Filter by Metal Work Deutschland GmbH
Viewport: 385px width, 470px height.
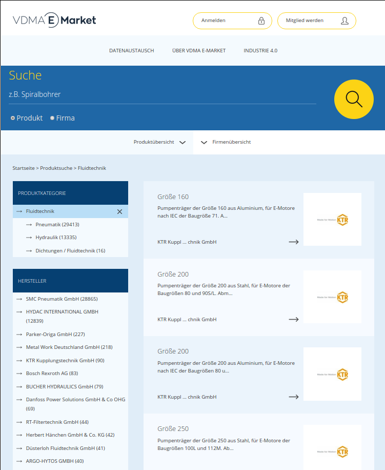point(69,347)
